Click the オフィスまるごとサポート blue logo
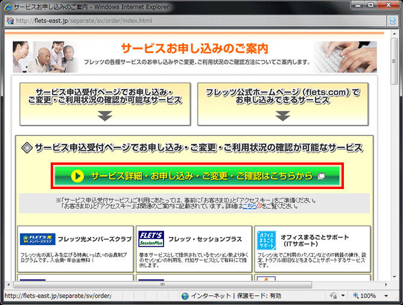Viewport: 403px width, 305px height. click(267, 240)
